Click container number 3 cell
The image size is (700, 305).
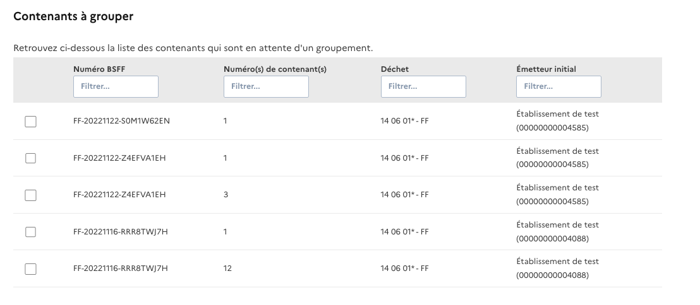pyautogui.click(x=226, y=195)
